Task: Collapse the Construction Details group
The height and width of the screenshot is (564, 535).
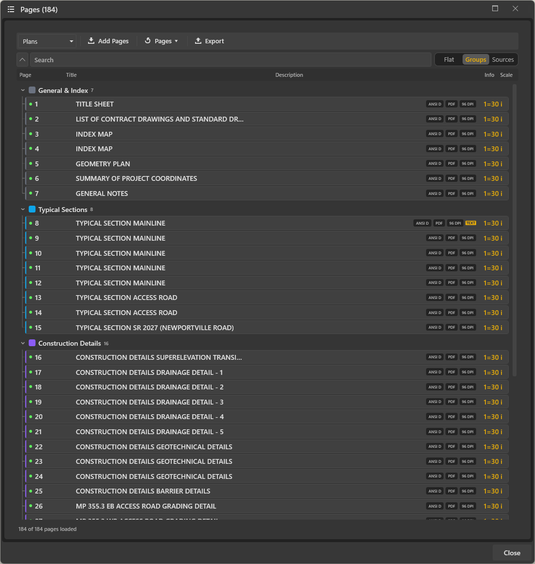Action: (x=23, y=343)
